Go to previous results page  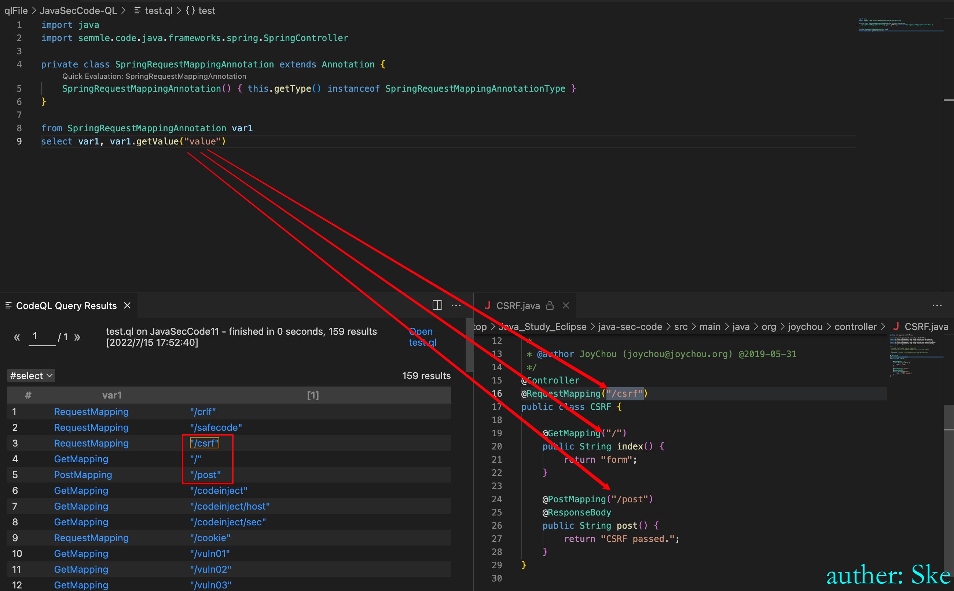pyautogui.click(x=17, y=337)
